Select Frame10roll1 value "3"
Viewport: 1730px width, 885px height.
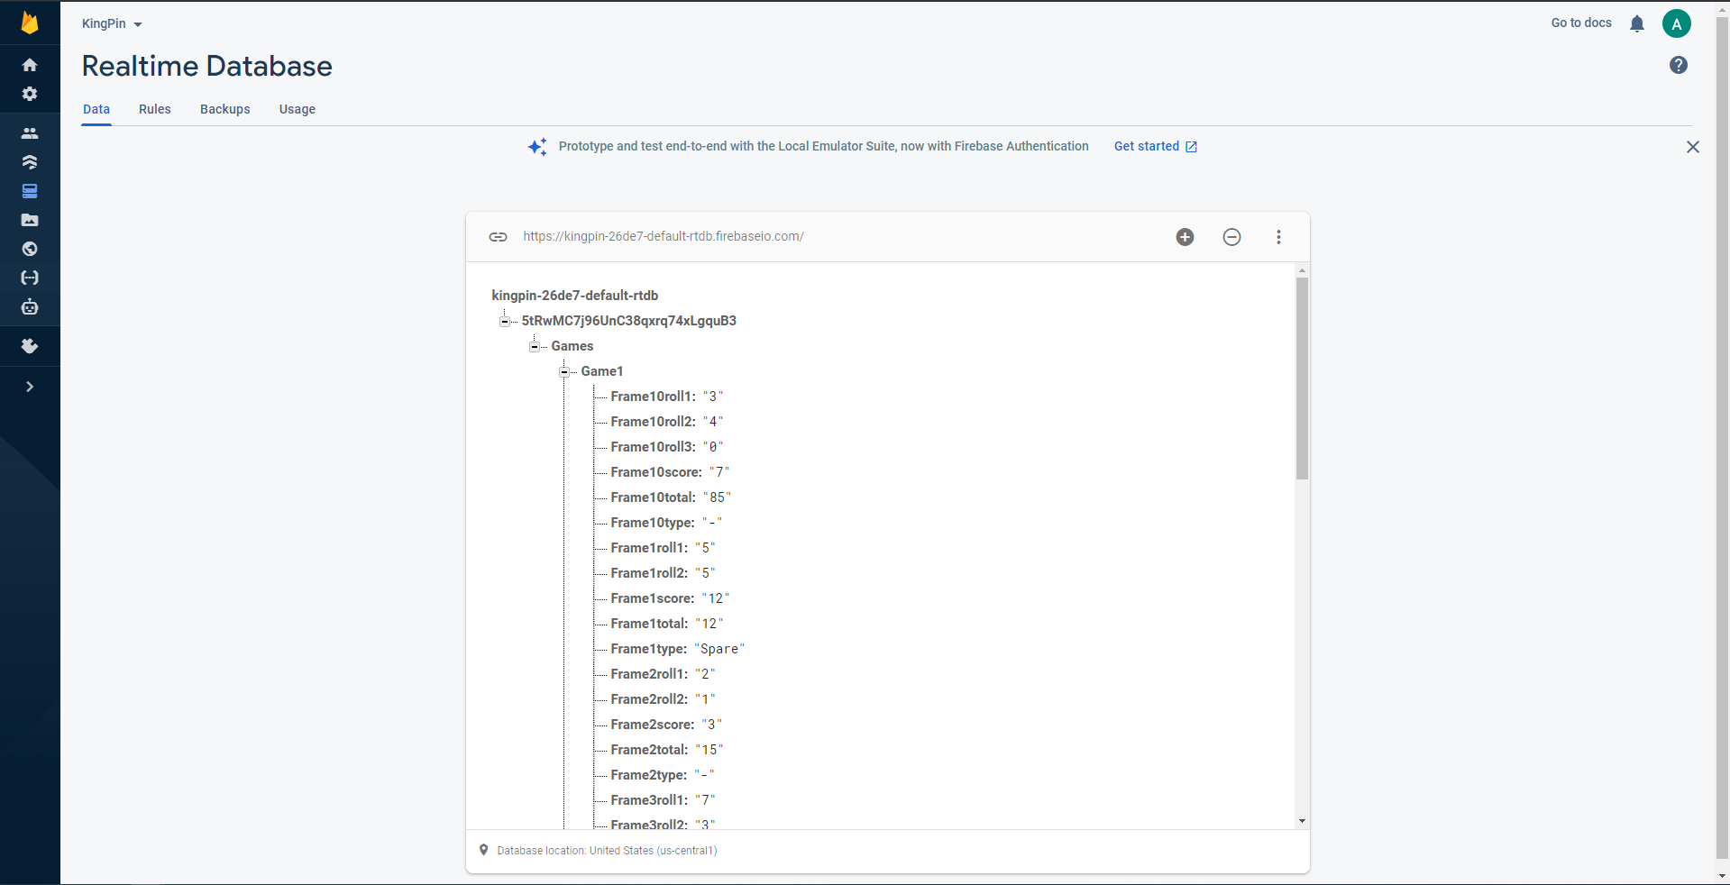tap(713, 397)
